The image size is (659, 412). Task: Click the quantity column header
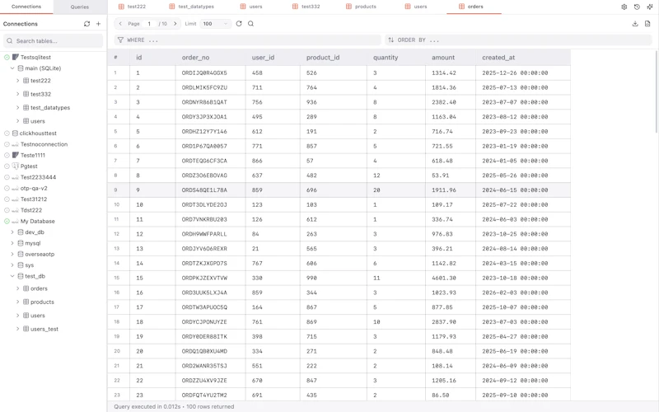click(x=396, y=57)
